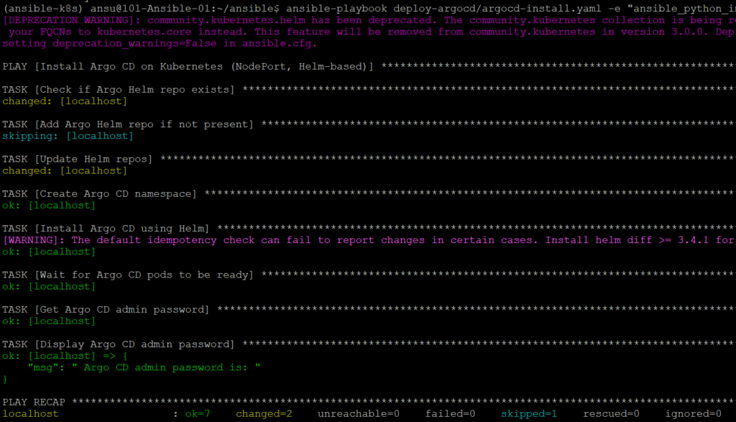Click the task header Wait for Argo CD pods to be ready

[128, 275]
